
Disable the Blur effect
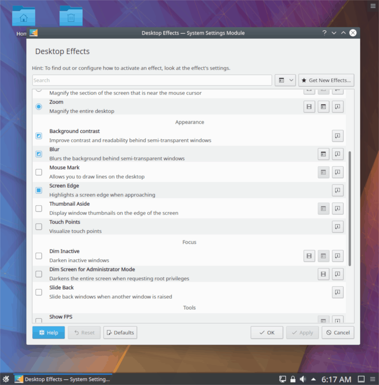click(39, 154)
